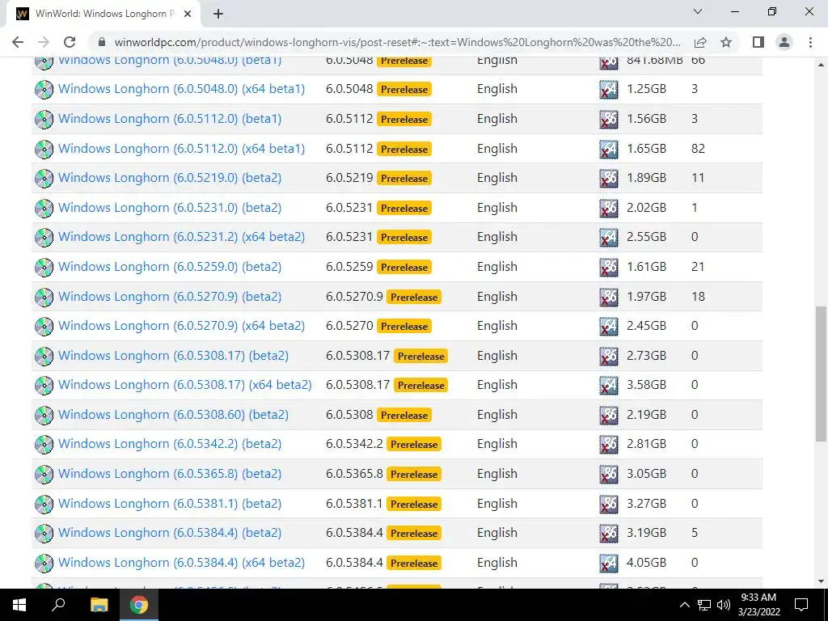Click the Chrome forward arrow

(44, 42)
